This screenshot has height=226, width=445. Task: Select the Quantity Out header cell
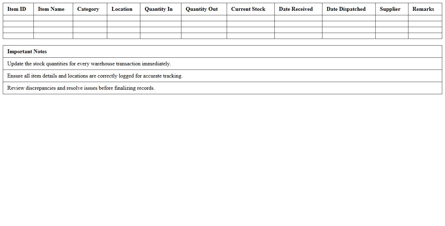tap(202, 9)
